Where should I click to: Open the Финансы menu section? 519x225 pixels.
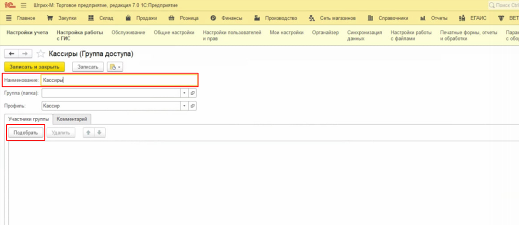227,18
